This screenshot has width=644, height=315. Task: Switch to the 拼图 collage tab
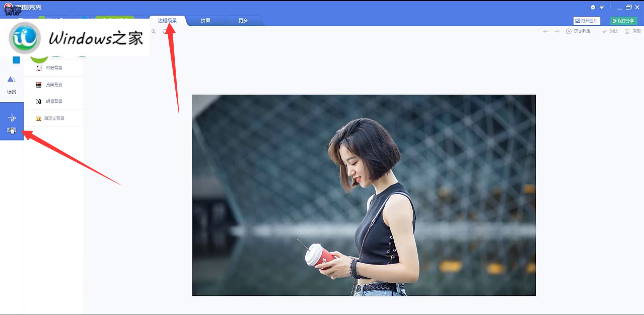point(205,21)
